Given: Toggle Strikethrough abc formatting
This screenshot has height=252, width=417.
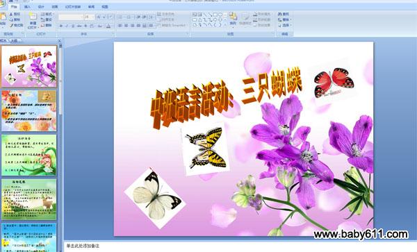Looking at the screenshot, I should [x=79, y=26].
